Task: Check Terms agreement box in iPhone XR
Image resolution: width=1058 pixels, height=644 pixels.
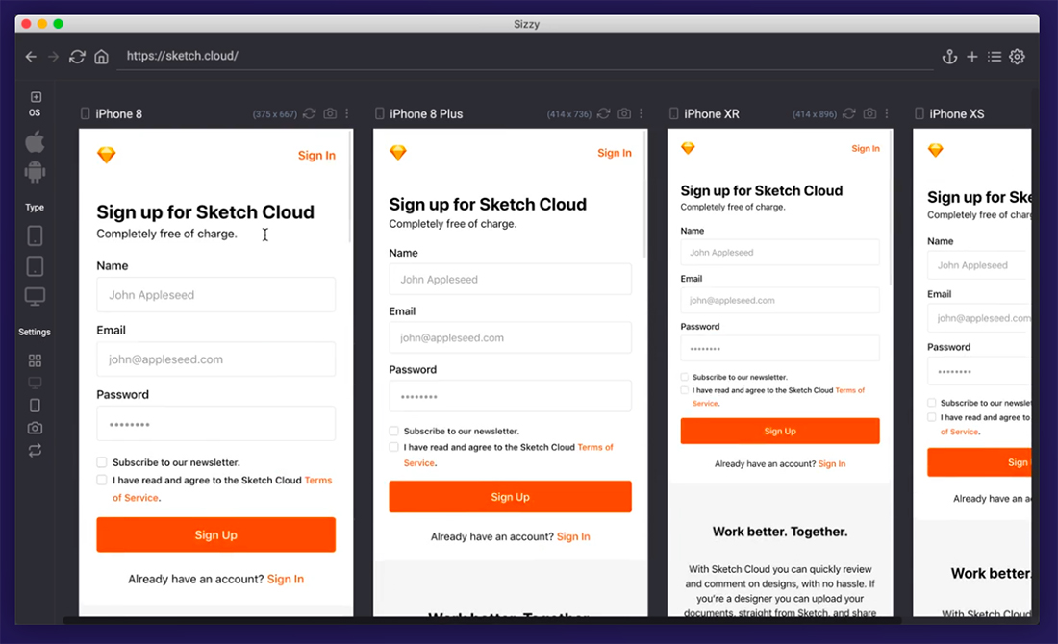Action: click(x=685, y=390)
